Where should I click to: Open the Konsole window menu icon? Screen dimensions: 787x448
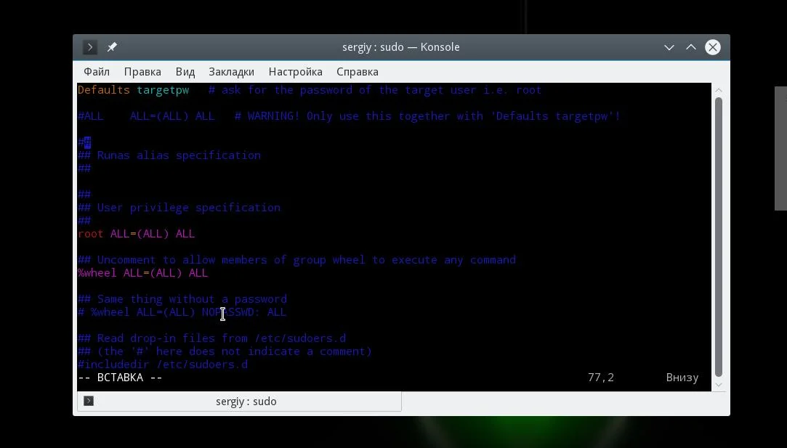[x=90, y=47]
